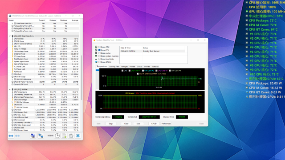The image size is (285, 160).
Task: Expand the GPU Rail Voltages tree item
Action: (12, 102)
